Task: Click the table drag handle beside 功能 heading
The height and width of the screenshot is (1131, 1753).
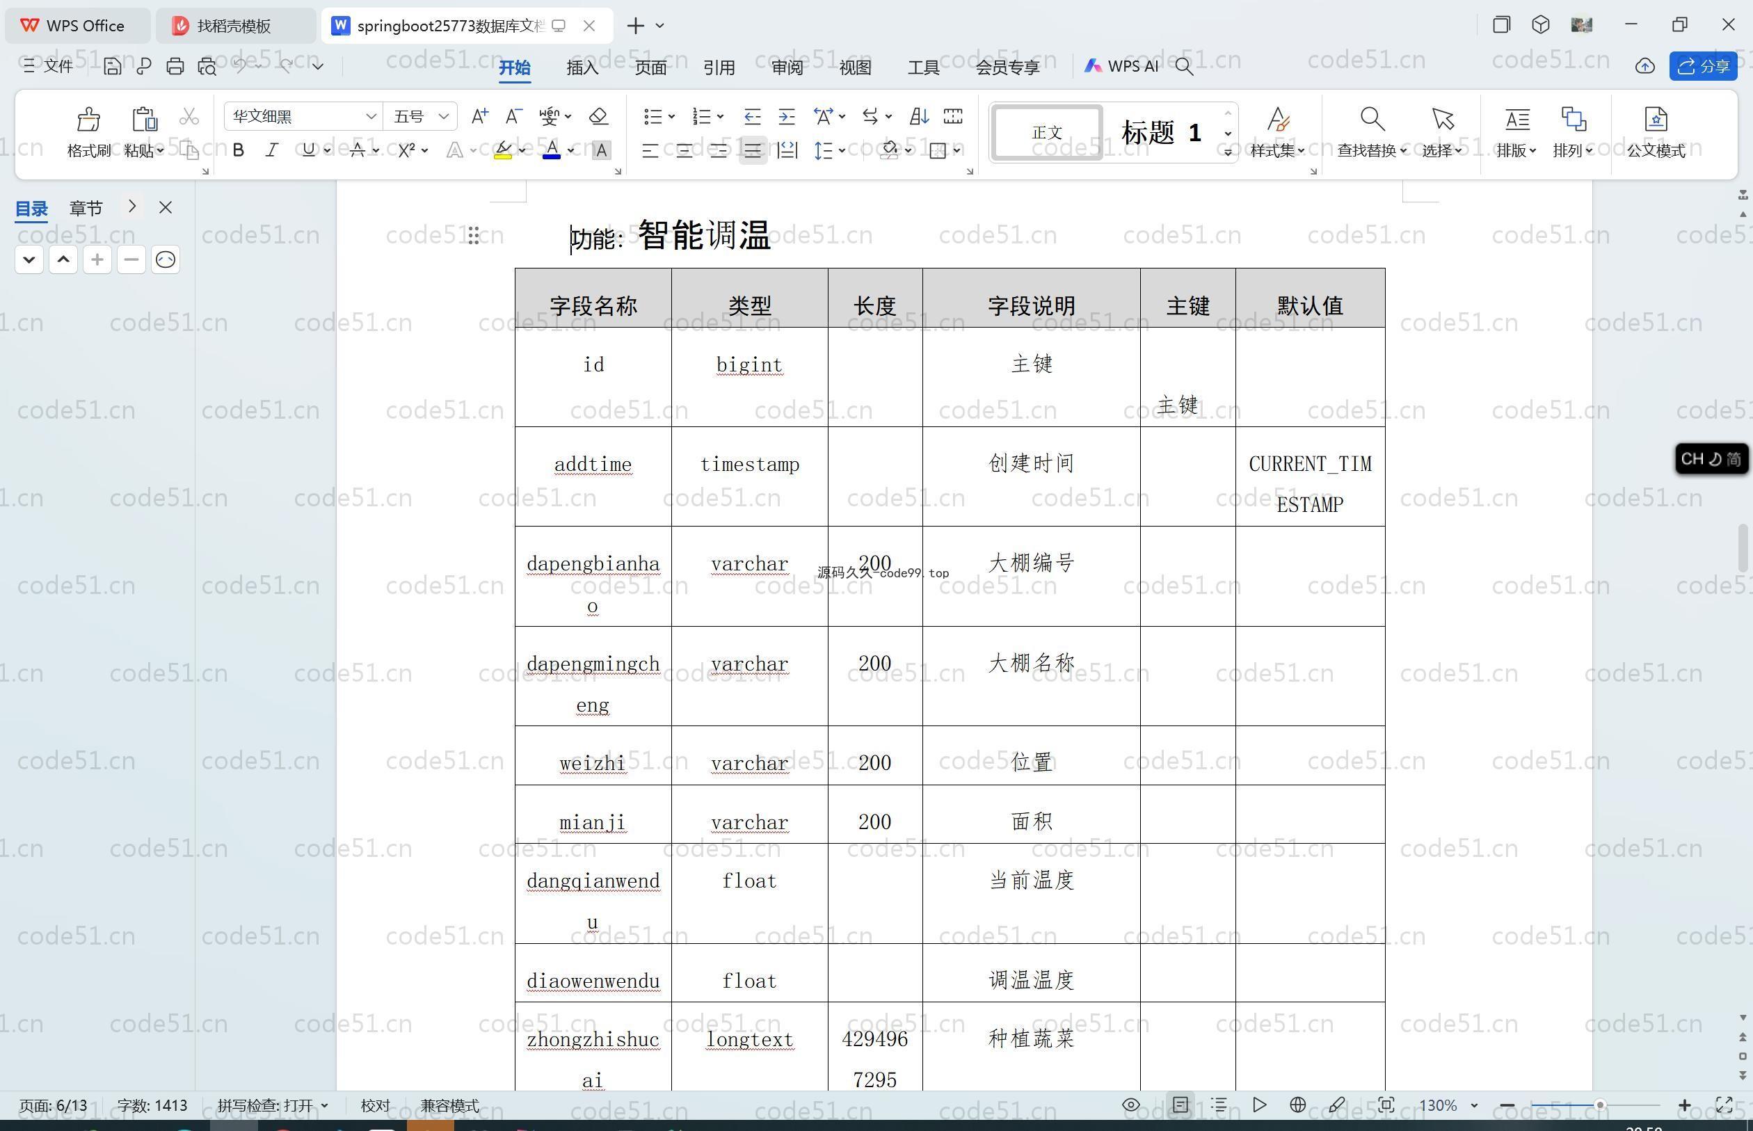Action: click(x=473, y=236)
